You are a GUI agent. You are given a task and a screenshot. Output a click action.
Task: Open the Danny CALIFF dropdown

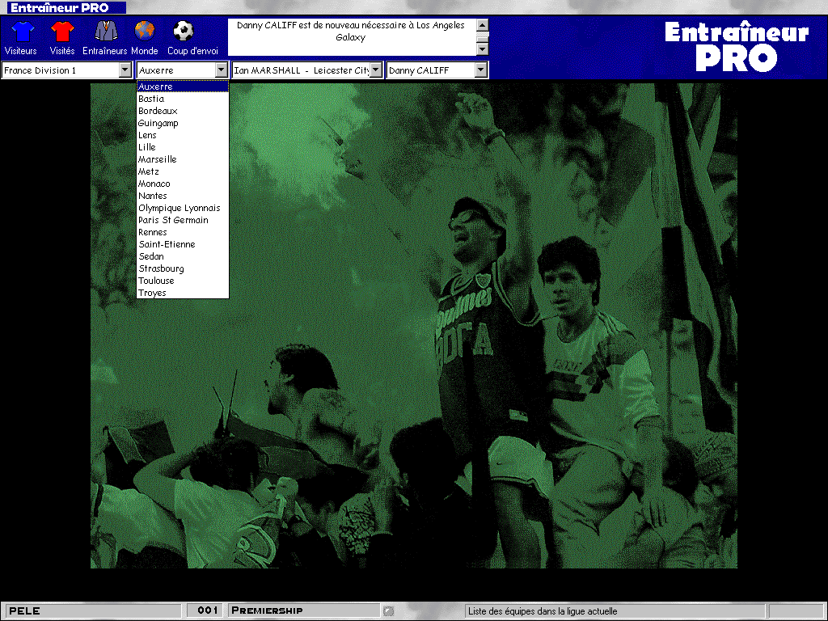tap(481, 70)
